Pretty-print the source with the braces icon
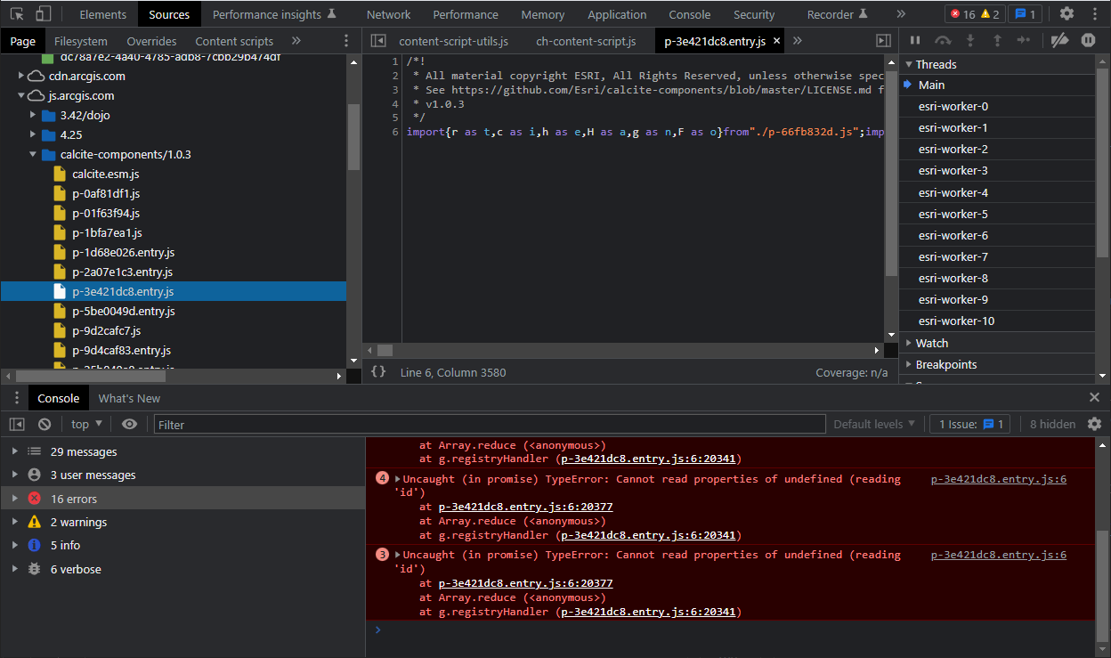 click(378, 372)
